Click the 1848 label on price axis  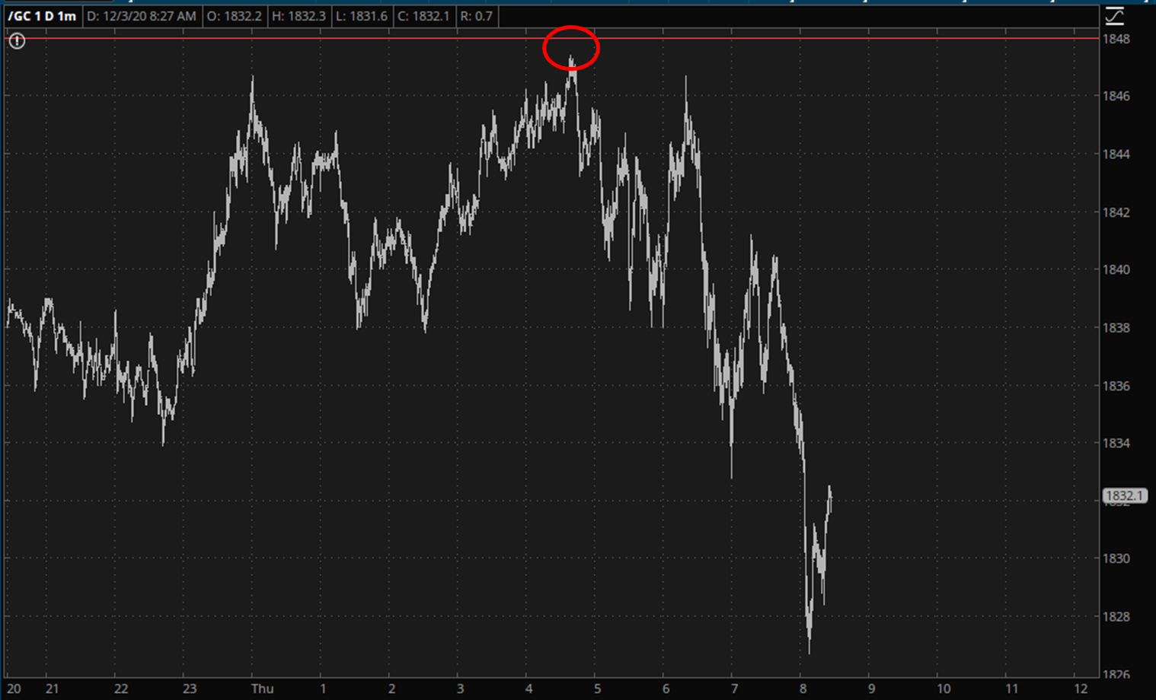pos(1116,39)
